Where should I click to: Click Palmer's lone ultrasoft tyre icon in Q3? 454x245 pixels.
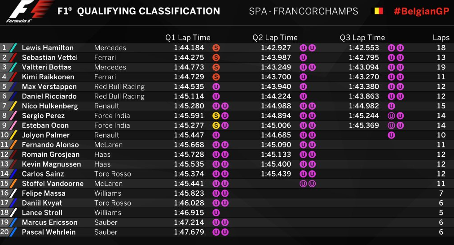[x=391, y=135]
